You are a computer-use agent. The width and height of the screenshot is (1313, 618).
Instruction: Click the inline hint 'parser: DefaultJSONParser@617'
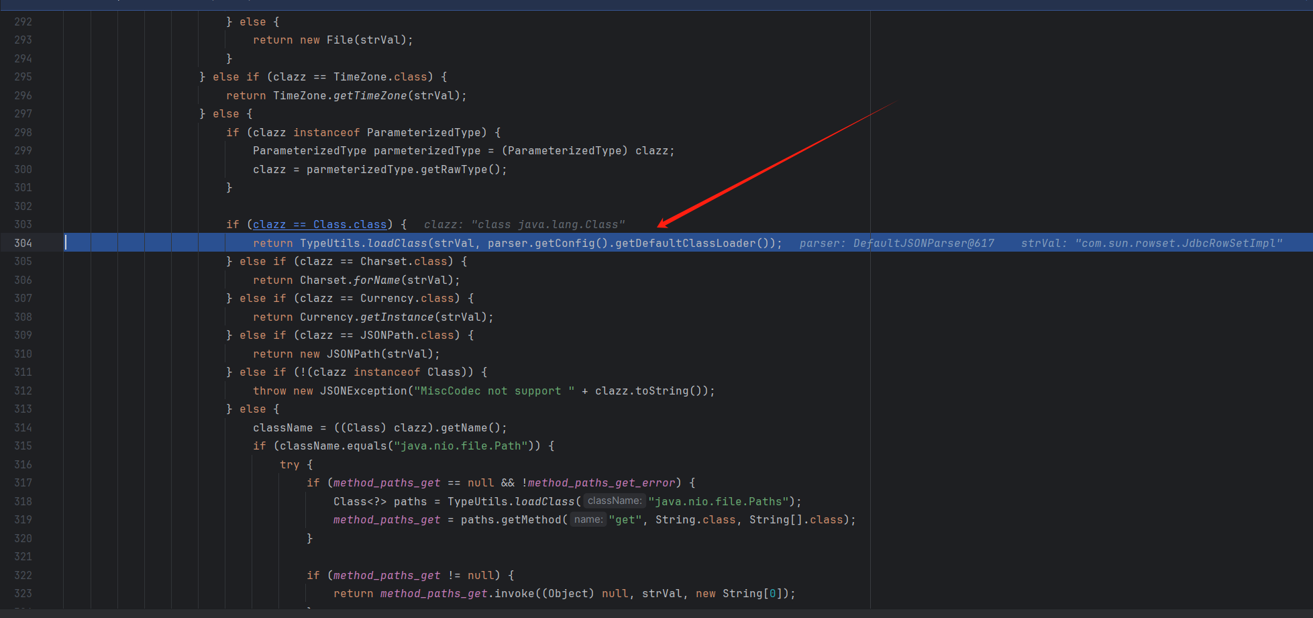897,243
